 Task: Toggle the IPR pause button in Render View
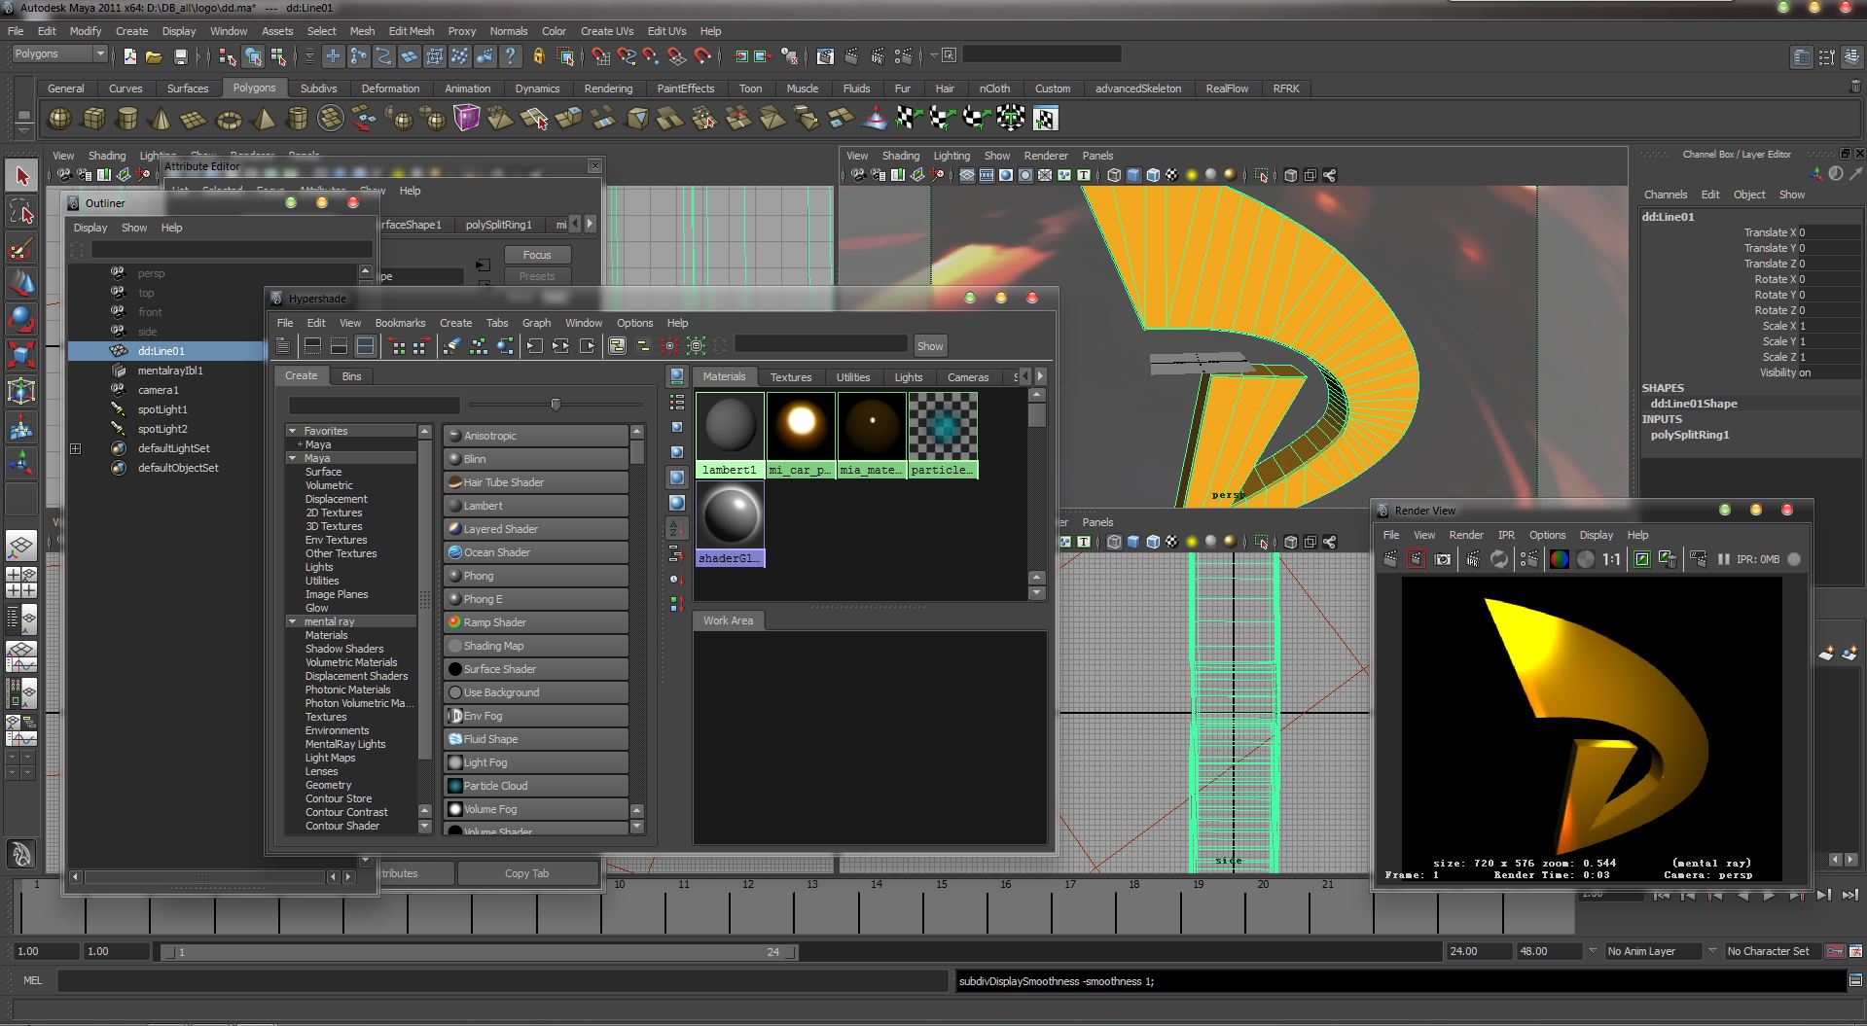1723,559
